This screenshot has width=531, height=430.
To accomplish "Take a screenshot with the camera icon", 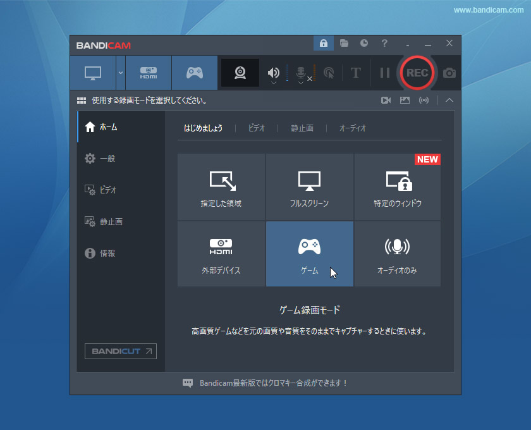I will 449,73.
